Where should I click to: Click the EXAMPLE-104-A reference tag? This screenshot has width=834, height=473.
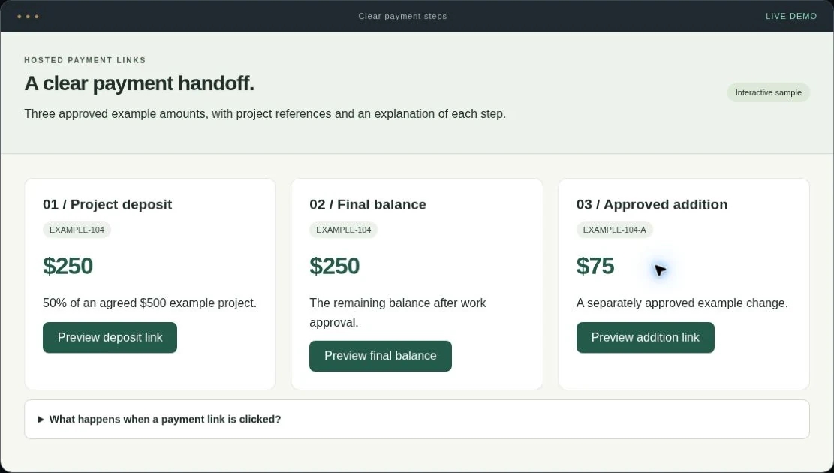614,230
